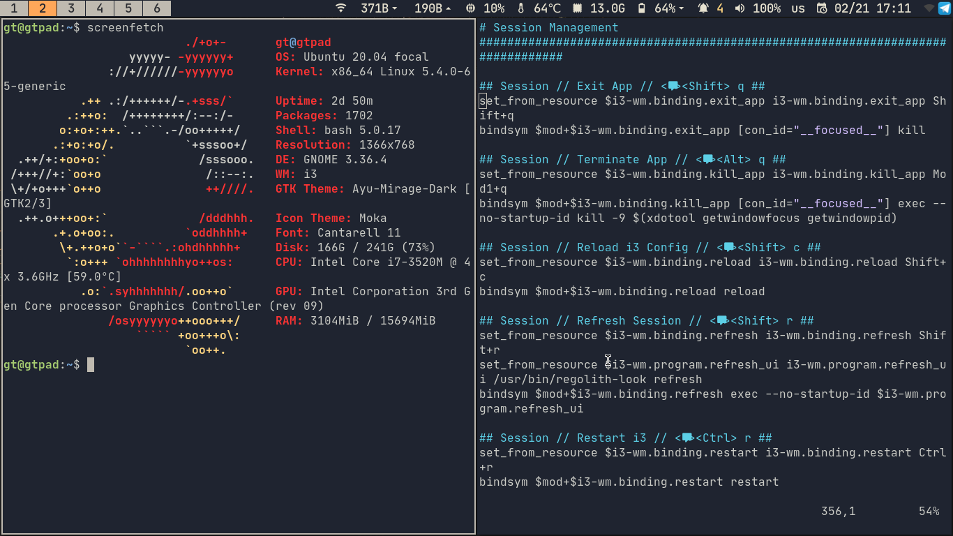Click the 02/21 17:11 date and time

[873, 8]
